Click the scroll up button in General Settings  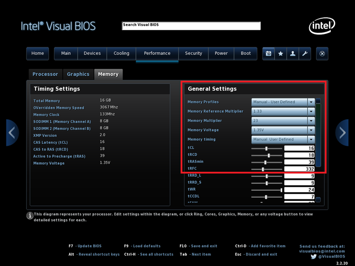pos(318,100)
